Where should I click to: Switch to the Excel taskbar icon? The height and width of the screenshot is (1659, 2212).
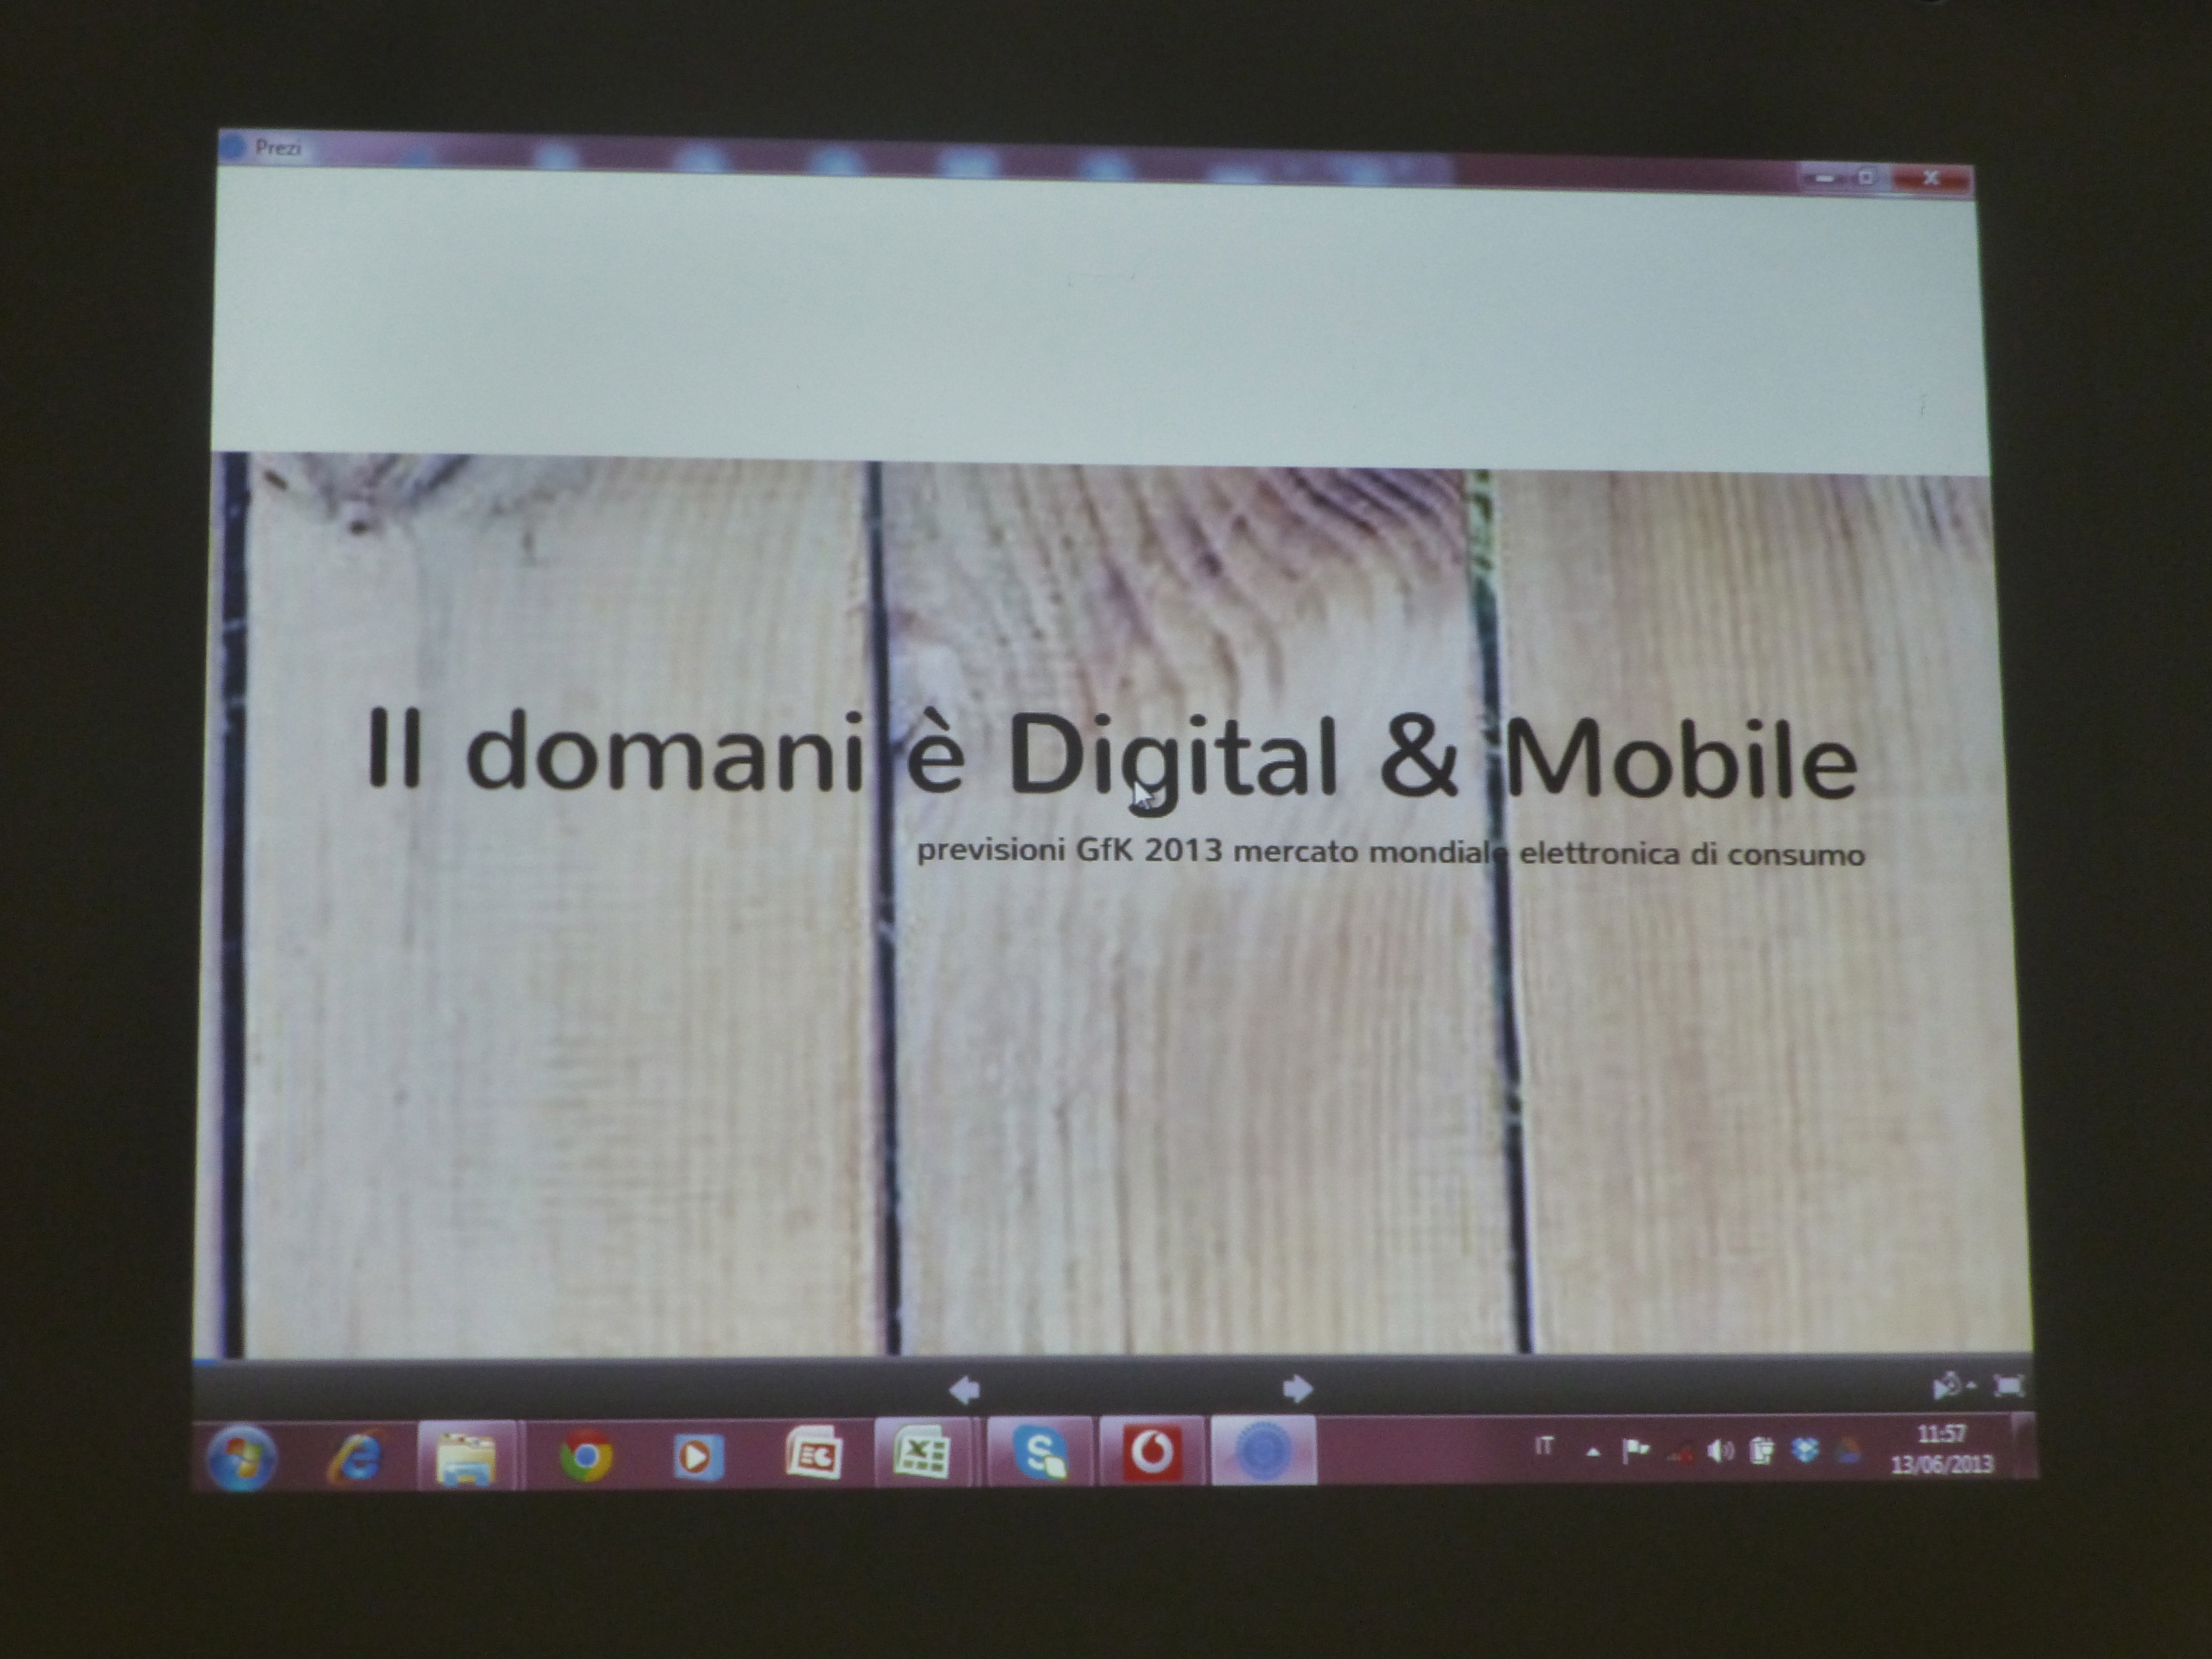(921, 1453)
